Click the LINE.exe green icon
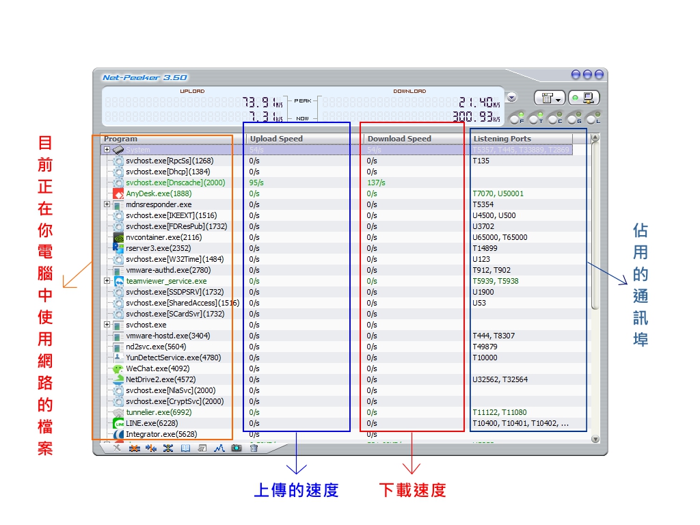The image size is (700, 525). click(x=118, y=423)
